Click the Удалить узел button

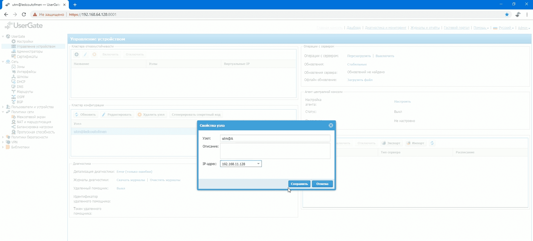(x=151, y=115)
